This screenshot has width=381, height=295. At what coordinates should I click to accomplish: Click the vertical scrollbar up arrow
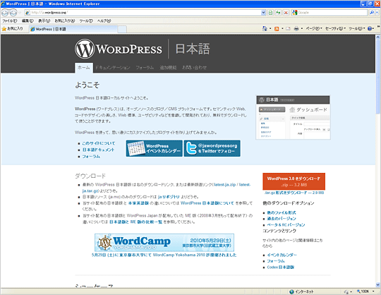pos(378,37)
